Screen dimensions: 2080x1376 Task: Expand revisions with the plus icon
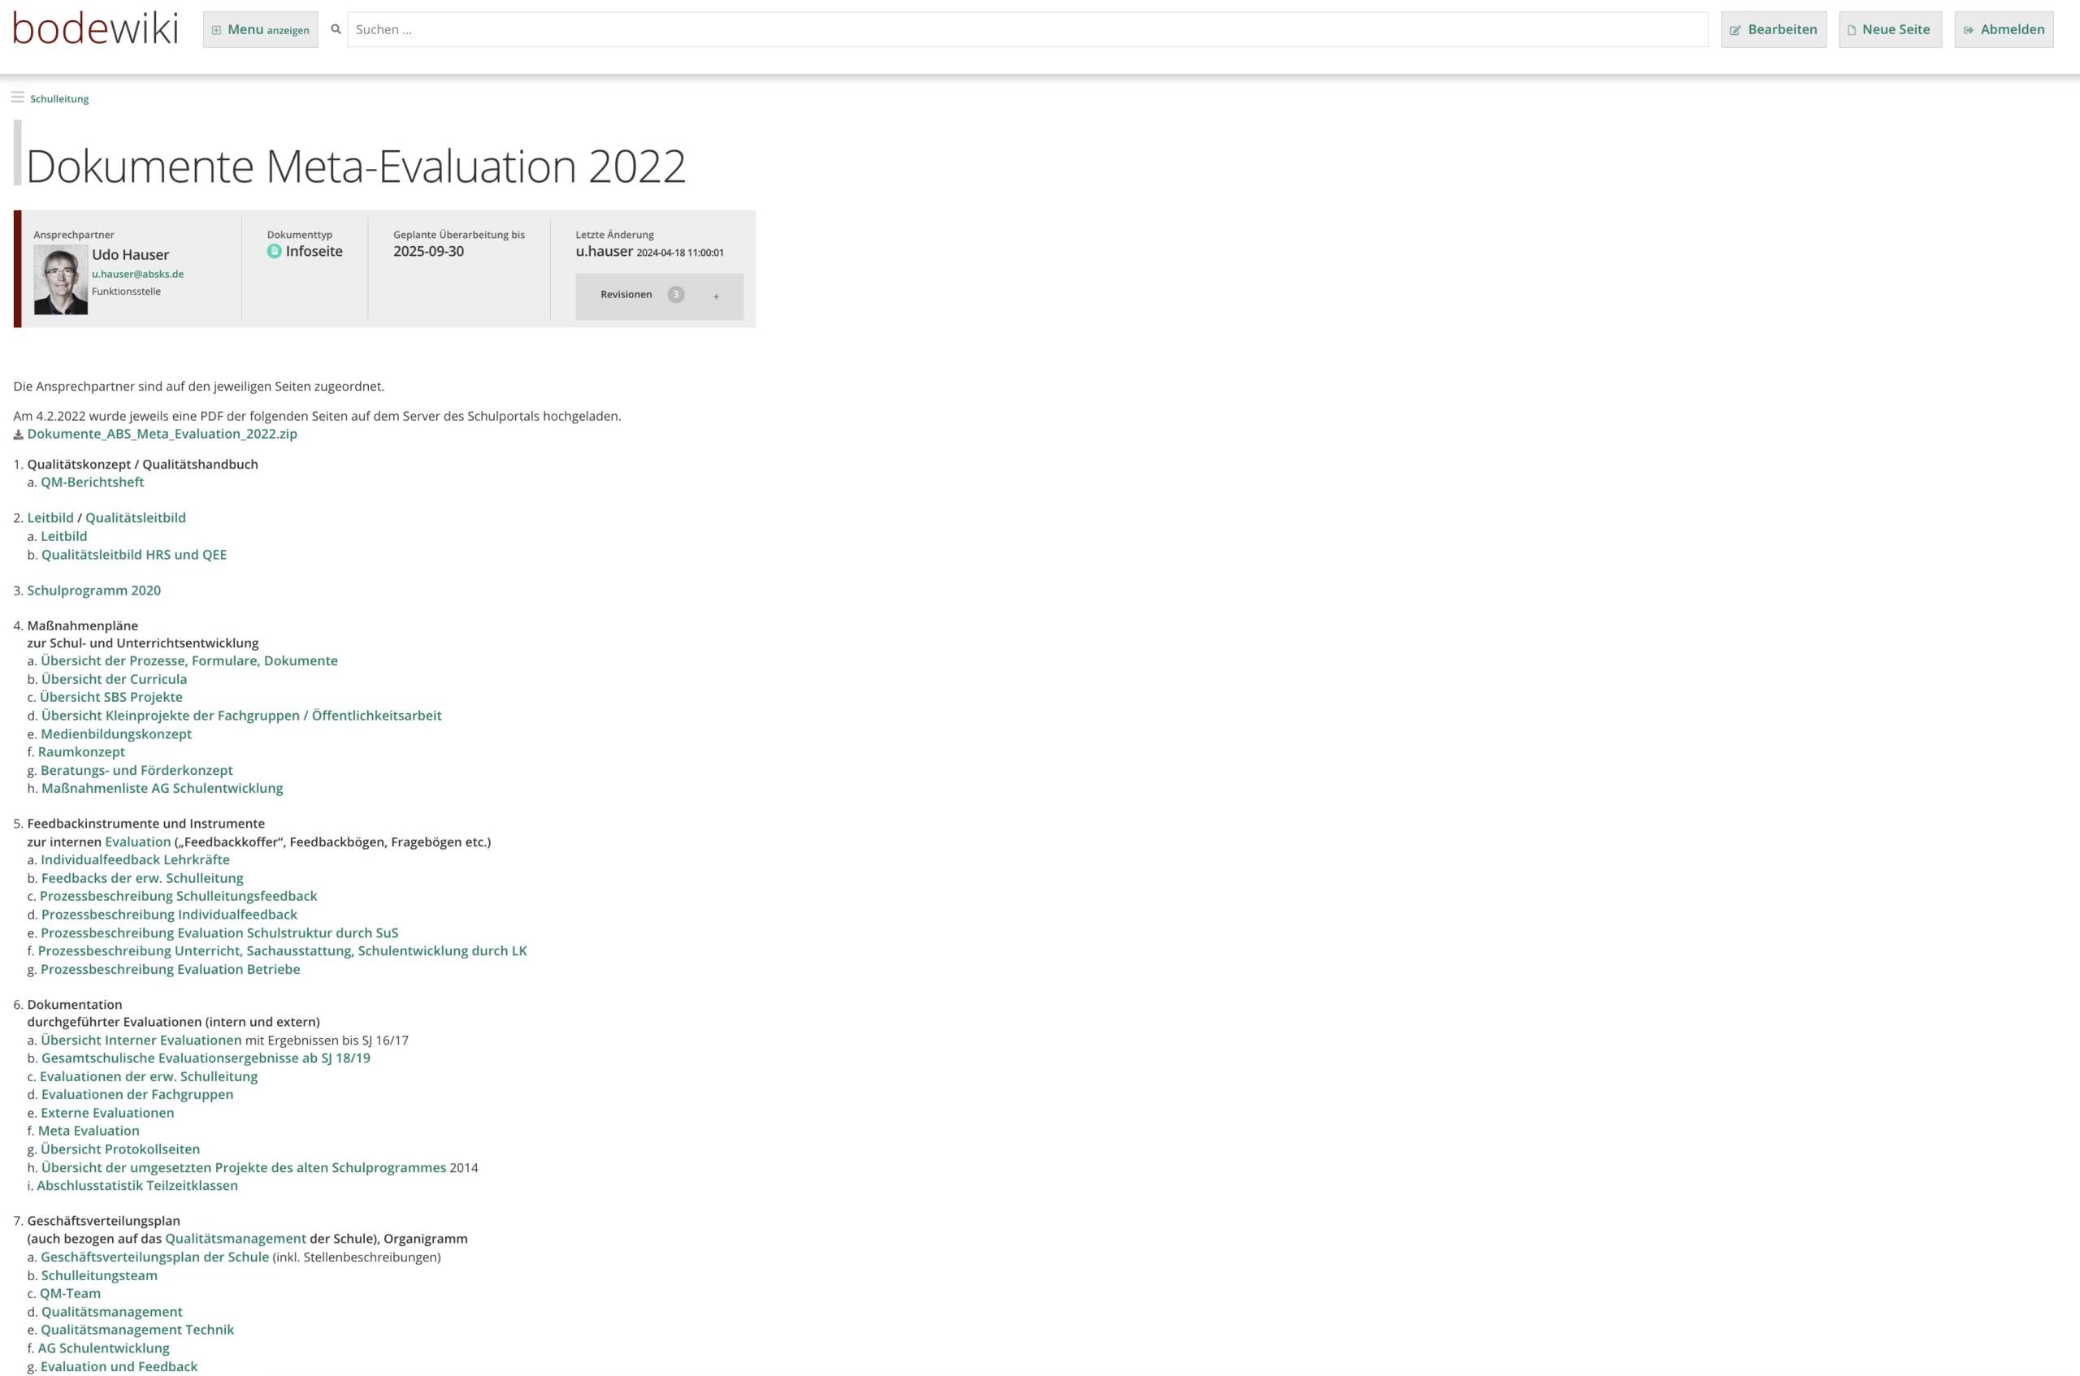point(716,296)
